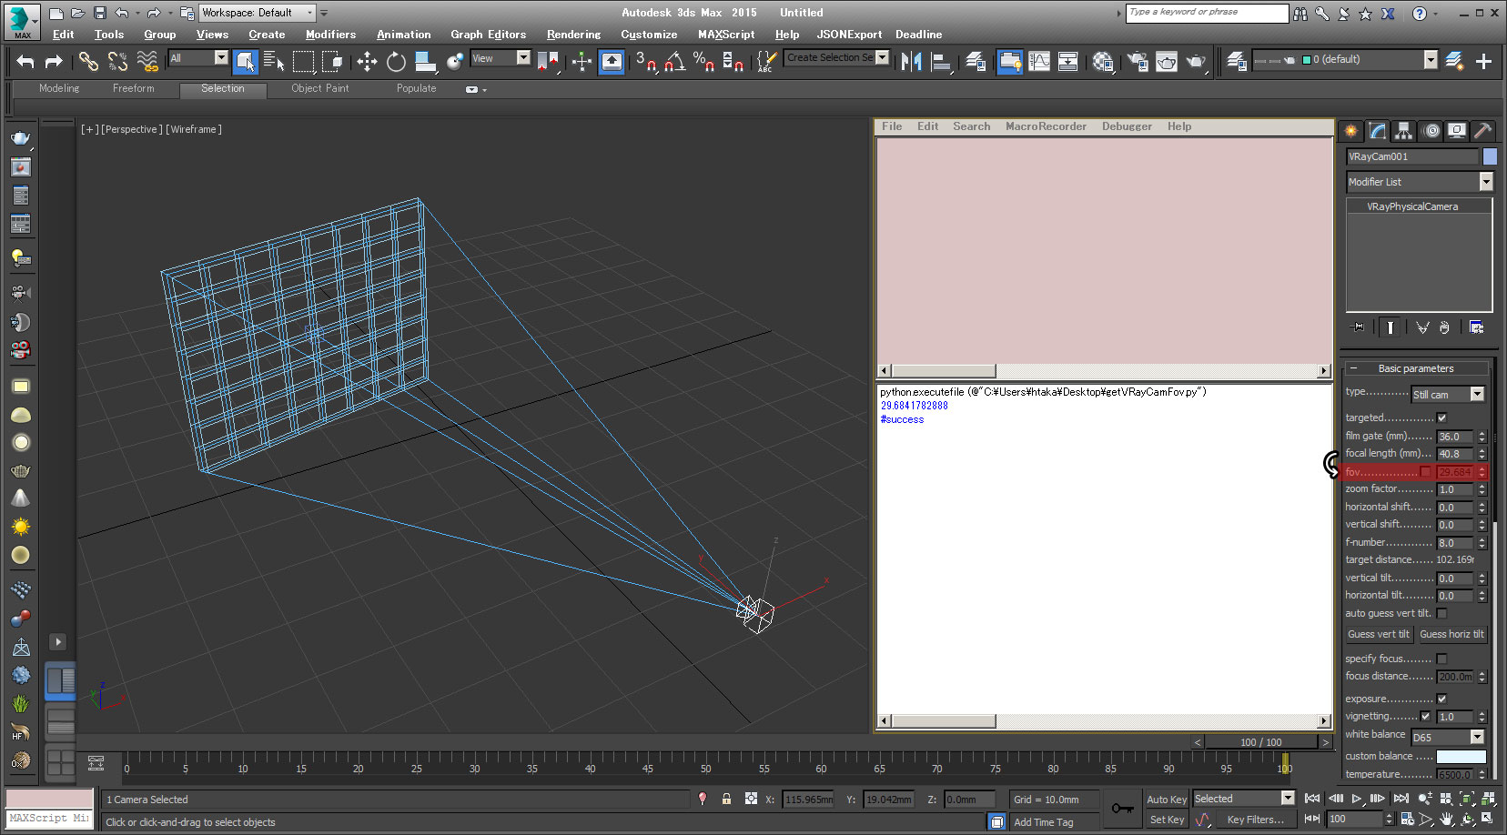
Task: Activate the Select and Link tool
Action: [88, 61]
